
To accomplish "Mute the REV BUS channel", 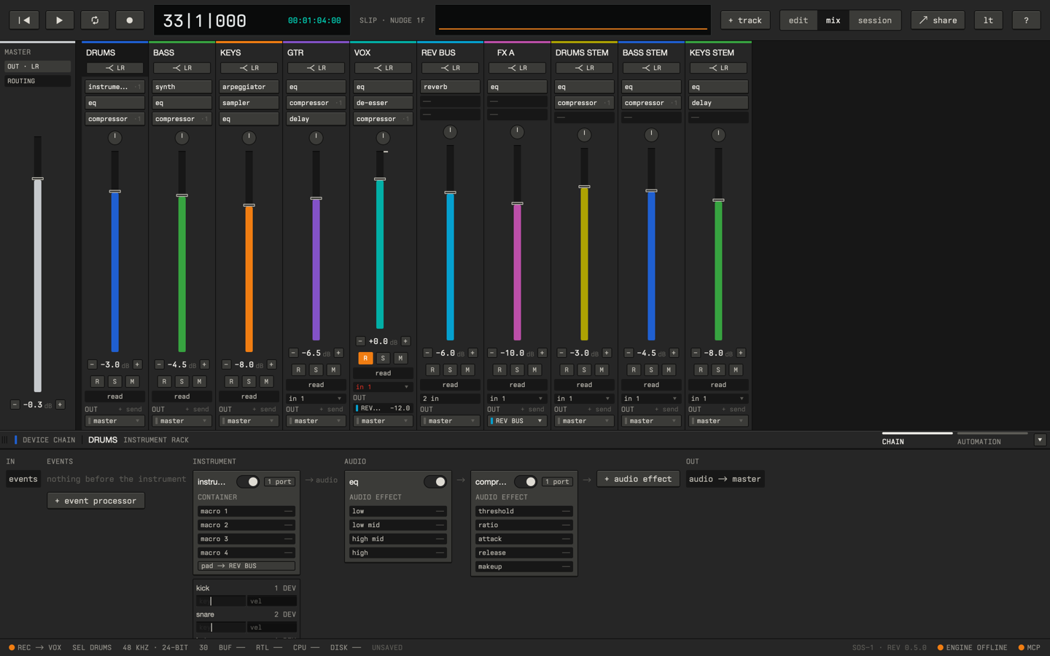I will pos(467,370).
